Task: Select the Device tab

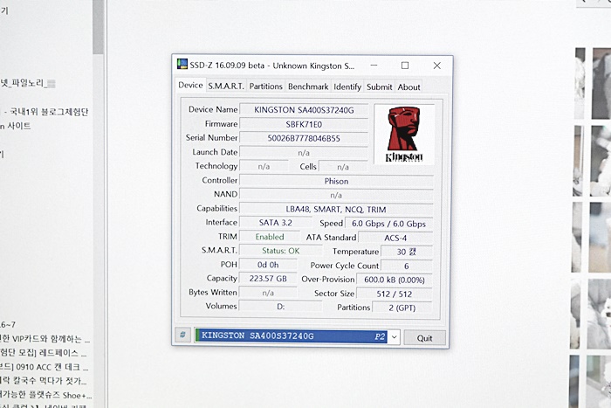Action: click(x=190, y=86)
